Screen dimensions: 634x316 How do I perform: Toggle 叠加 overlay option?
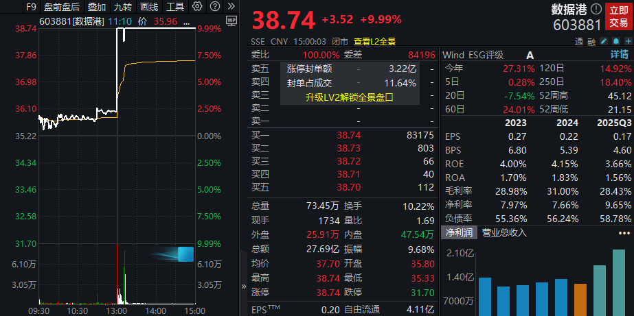pyautogui.click(x=97, y=7)
